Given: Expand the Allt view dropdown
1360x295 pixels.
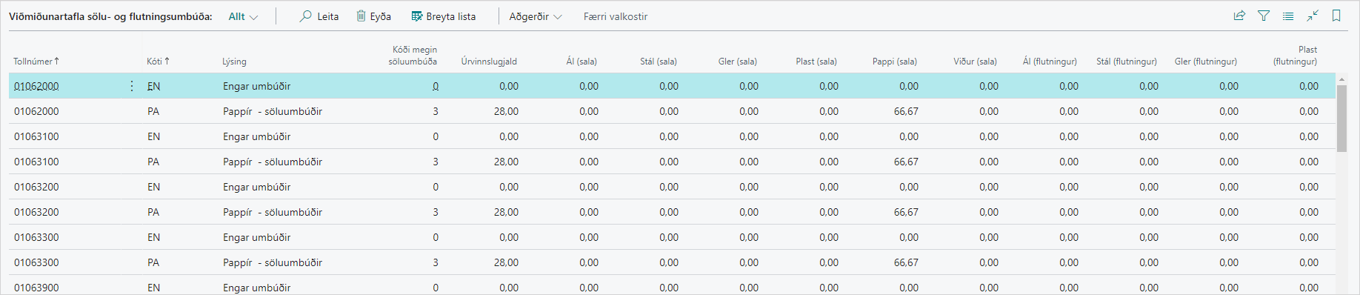Looking at the screenshot, I should pos(243,16).
